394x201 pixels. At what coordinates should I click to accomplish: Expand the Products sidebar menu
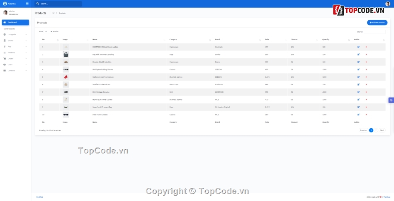[15, 53]
